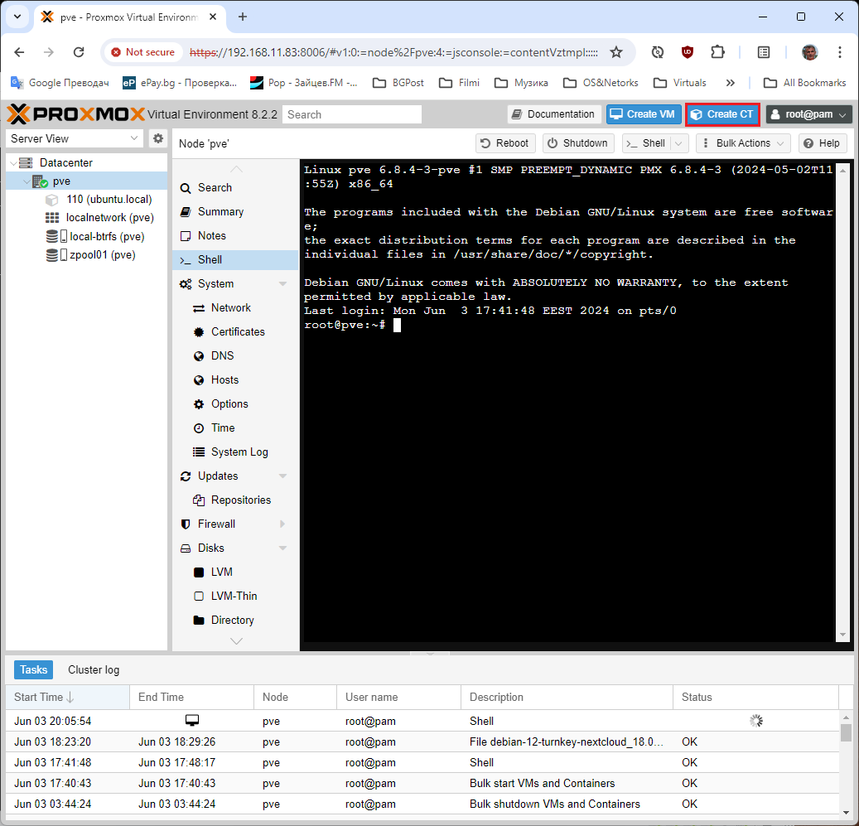Open the Server View dropdown
859x826 pixels.
point(74,138)
